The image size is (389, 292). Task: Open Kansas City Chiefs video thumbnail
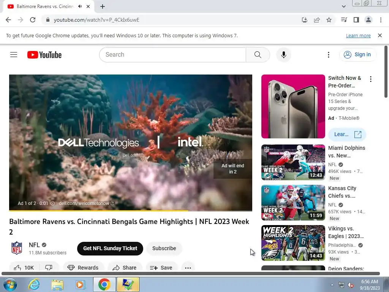pyautogui.click(x=293, y=203)
